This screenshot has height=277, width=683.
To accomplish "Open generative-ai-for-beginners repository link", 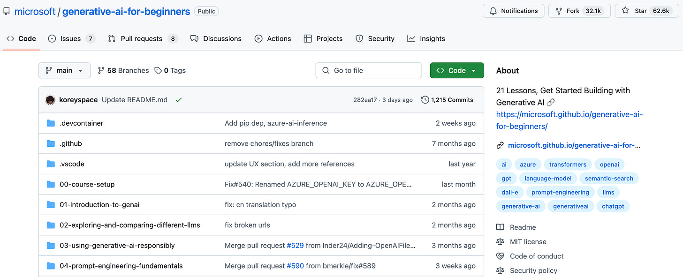I will tap(126, 11).
